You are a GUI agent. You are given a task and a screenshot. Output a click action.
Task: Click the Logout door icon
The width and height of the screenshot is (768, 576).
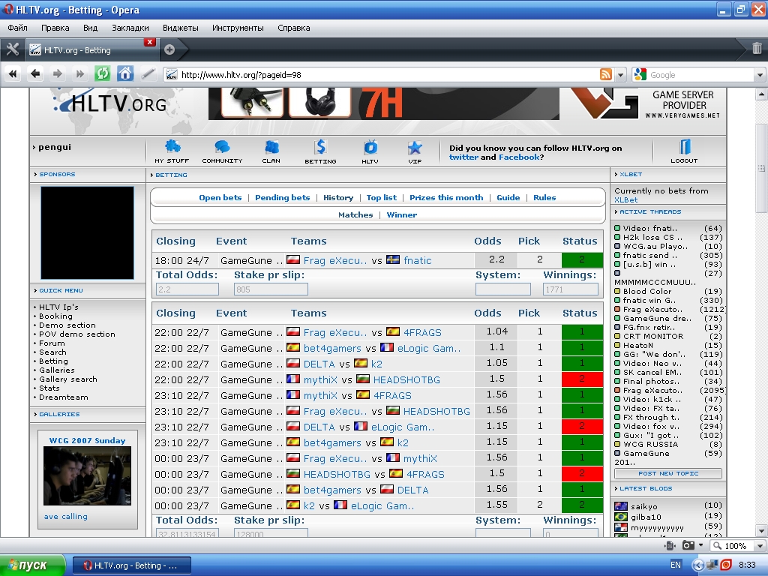684,147
